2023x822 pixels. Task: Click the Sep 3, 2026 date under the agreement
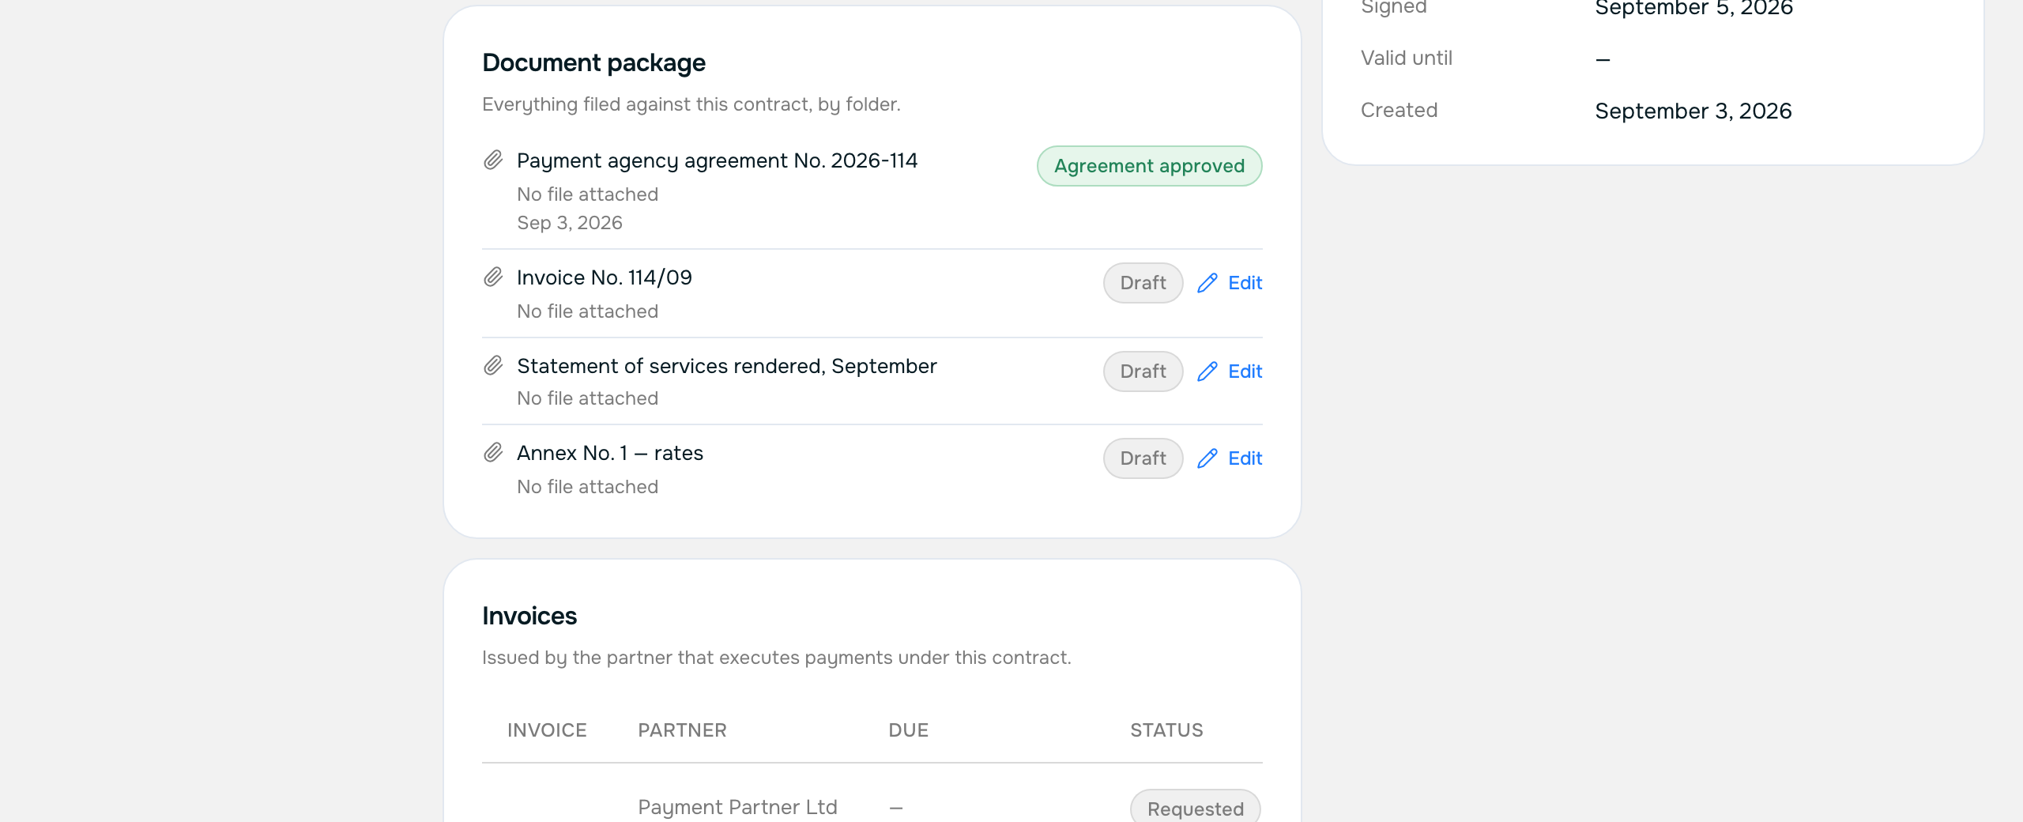[570, 223]
